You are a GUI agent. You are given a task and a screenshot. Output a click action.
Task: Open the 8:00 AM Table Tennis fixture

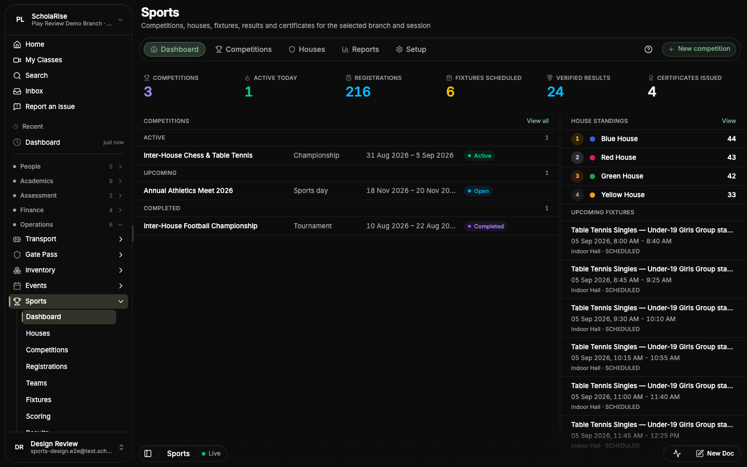653,240
